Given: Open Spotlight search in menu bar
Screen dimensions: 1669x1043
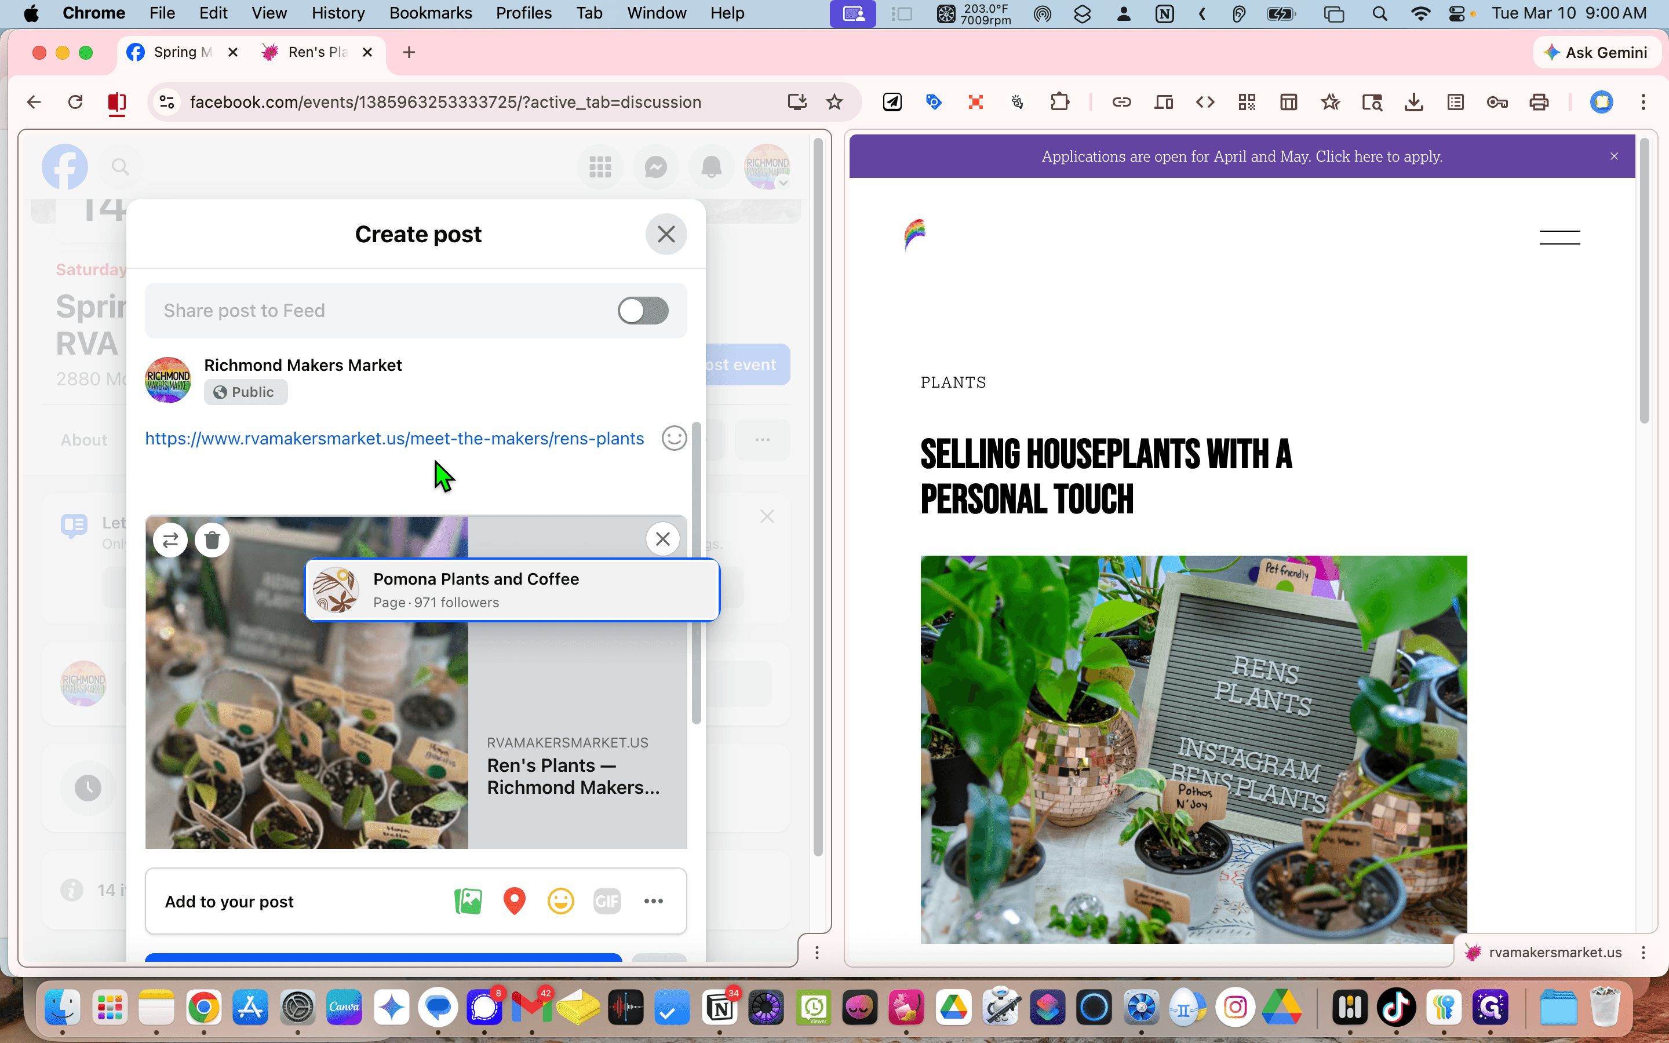Looking at the screenshot, I should click(x=1379, y=13).
